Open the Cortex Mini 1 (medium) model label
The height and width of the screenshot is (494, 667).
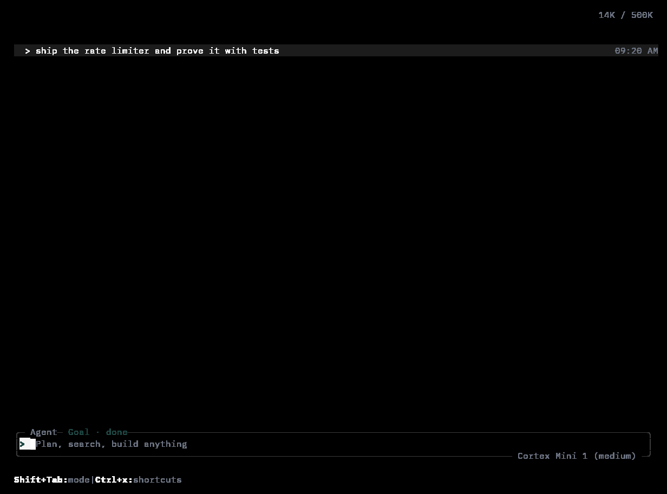pyautogui.click(x=577, y=456)
